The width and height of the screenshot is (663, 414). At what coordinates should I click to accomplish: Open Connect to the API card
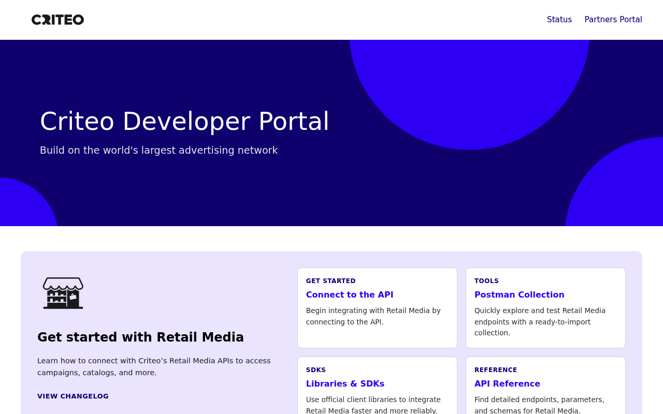coord(377,308)
